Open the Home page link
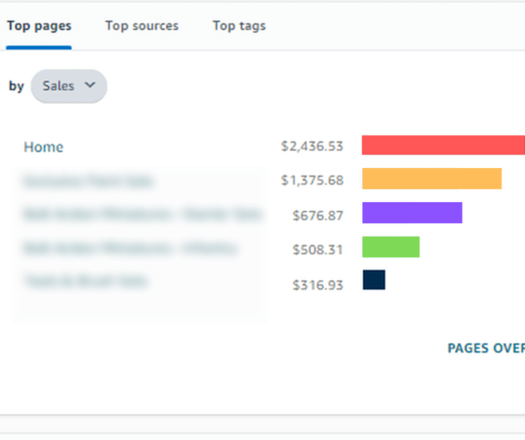Screen dimensions: 525x440 point(44,147)
